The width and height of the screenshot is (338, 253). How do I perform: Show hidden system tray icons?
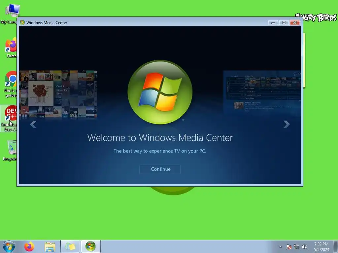(281, 247)
